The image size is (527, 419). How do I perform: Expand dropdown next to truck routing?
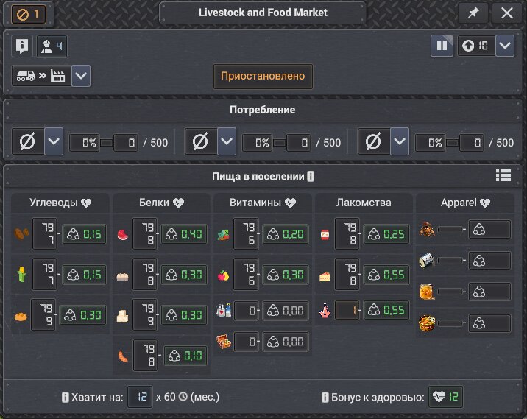pyautogui.click(x=81, y=76)
